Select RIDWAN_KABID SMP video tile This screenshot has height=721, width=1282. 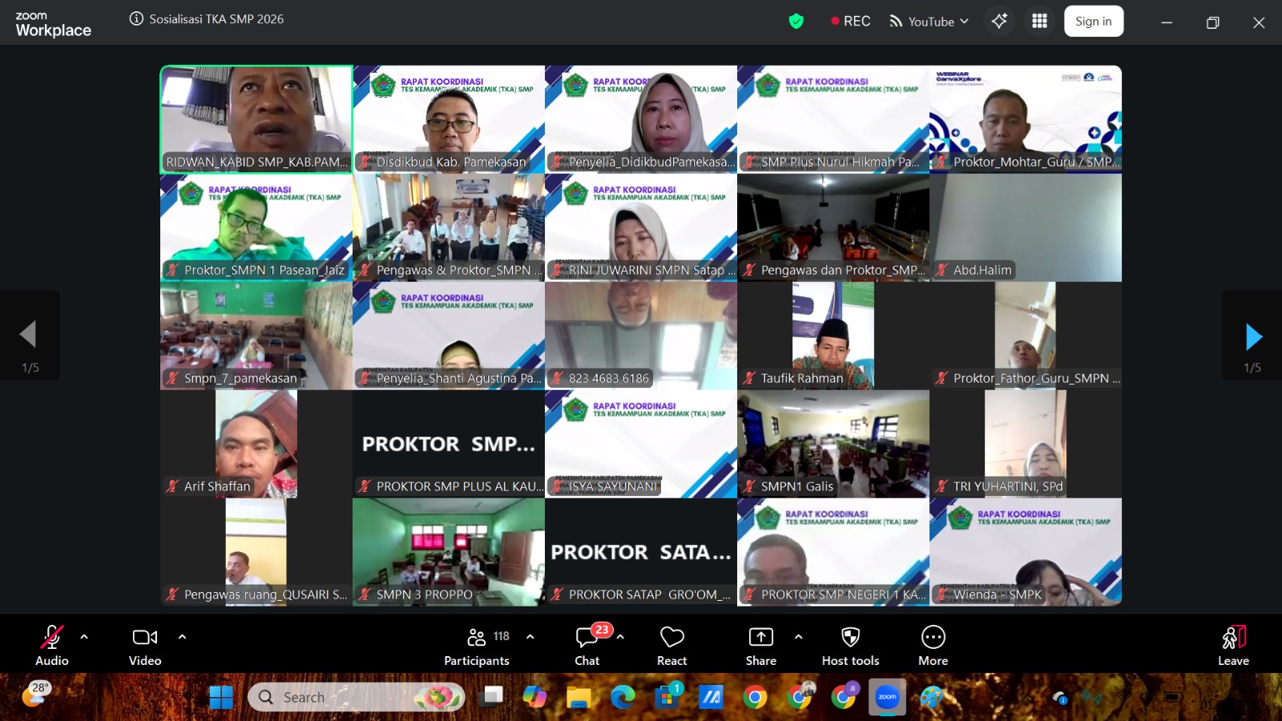256,119
